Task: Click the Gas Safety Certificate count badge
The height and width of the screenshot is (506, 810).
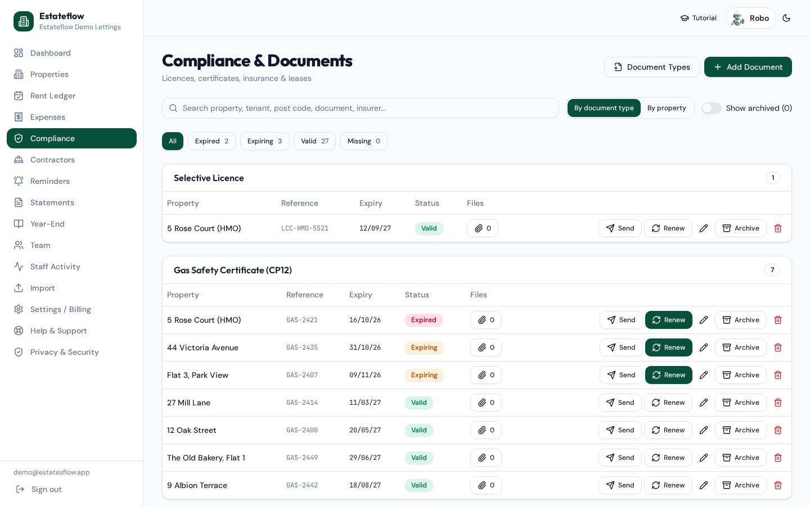Action: (x=772, y=270)
